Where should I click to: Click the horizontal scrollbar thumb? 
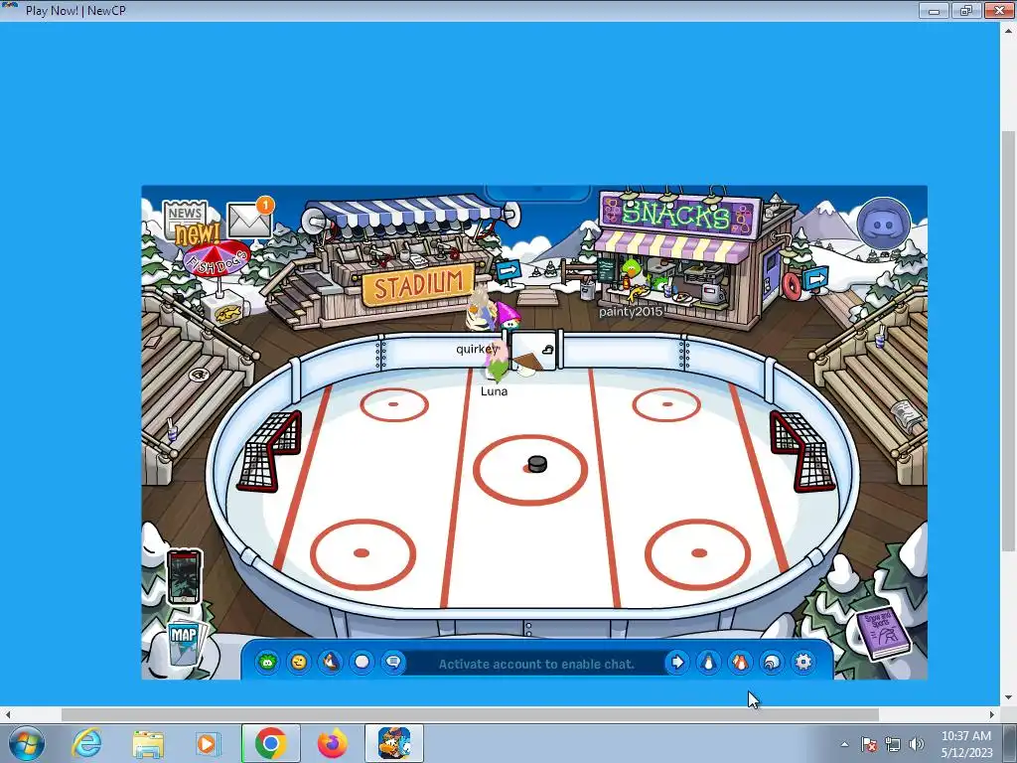click(470, 714)
